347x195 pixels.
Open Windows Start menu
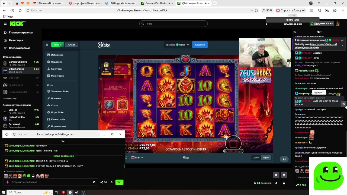[4, 192]
